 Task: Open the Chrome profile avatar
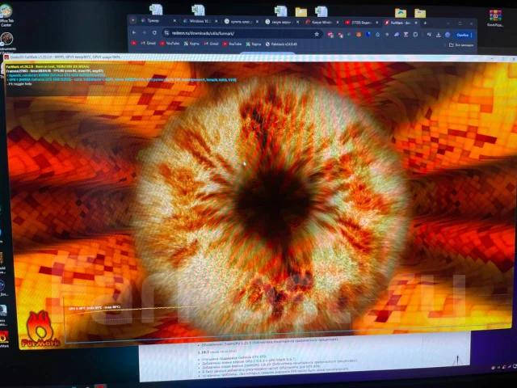click(448, 35)
